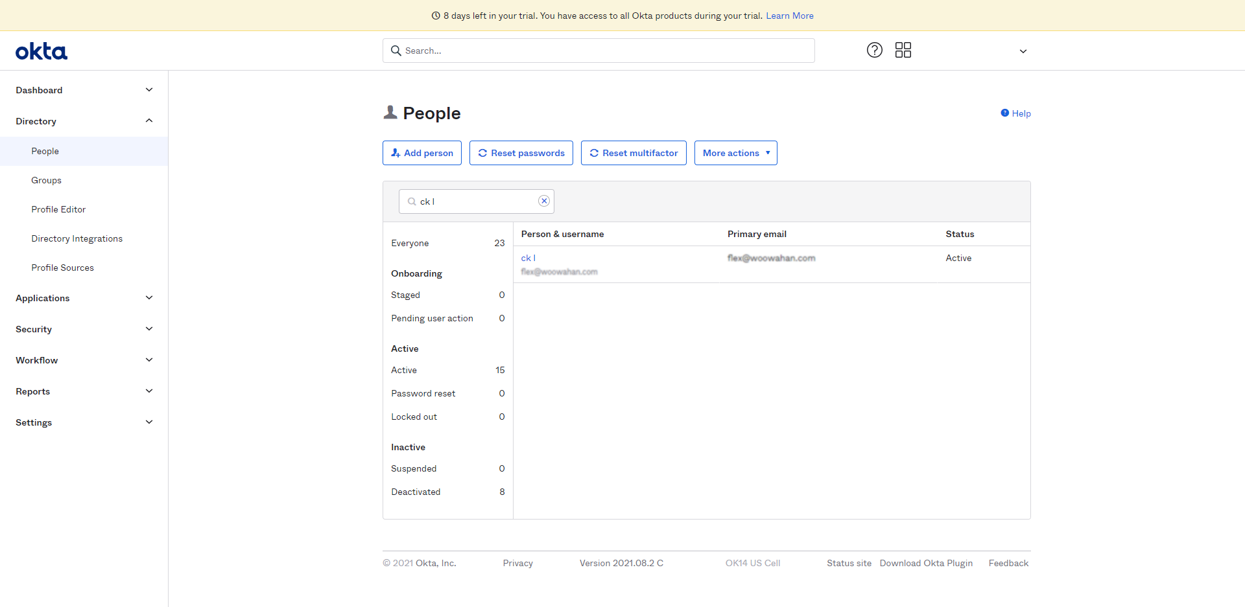Click the Privacy footer link
The height and width of the screenshot is (607, 1245).
(517, 563)
